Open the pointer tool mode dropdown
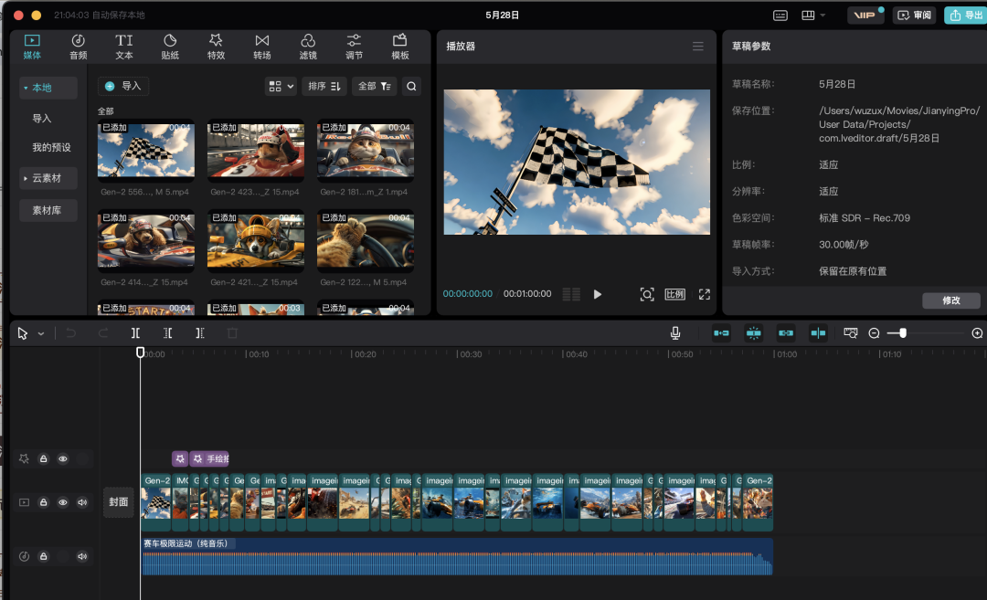The height and width of the screenshot is (600, 987). coord(41,334)
